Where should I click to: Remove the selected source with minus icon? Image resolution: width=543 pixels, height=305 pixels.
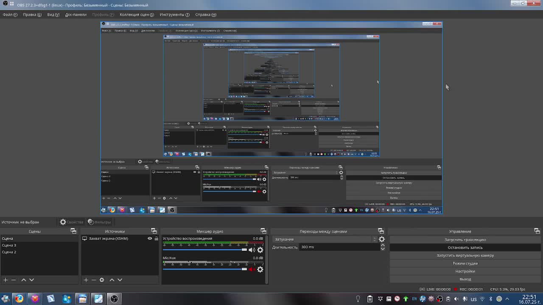[x=94, y=280]
